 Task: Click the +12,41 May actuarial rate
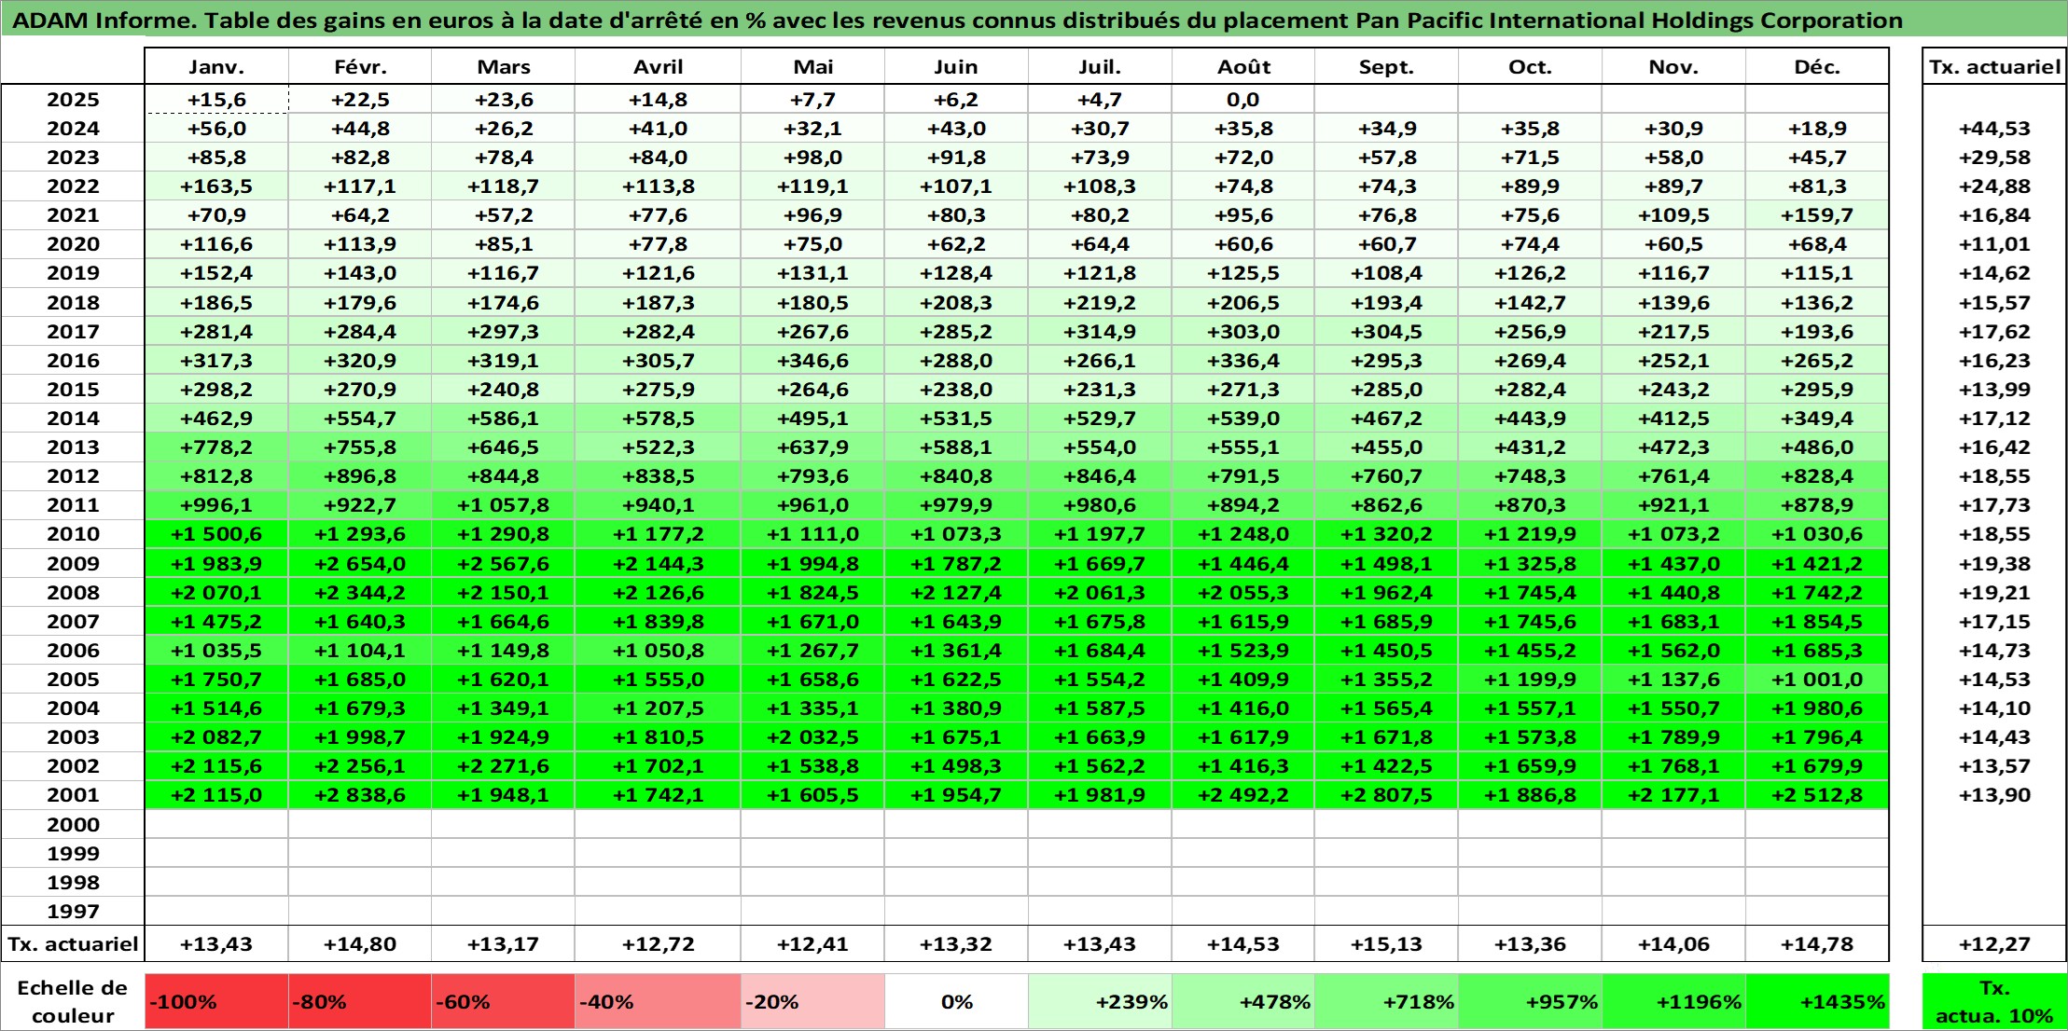(812, 944)
